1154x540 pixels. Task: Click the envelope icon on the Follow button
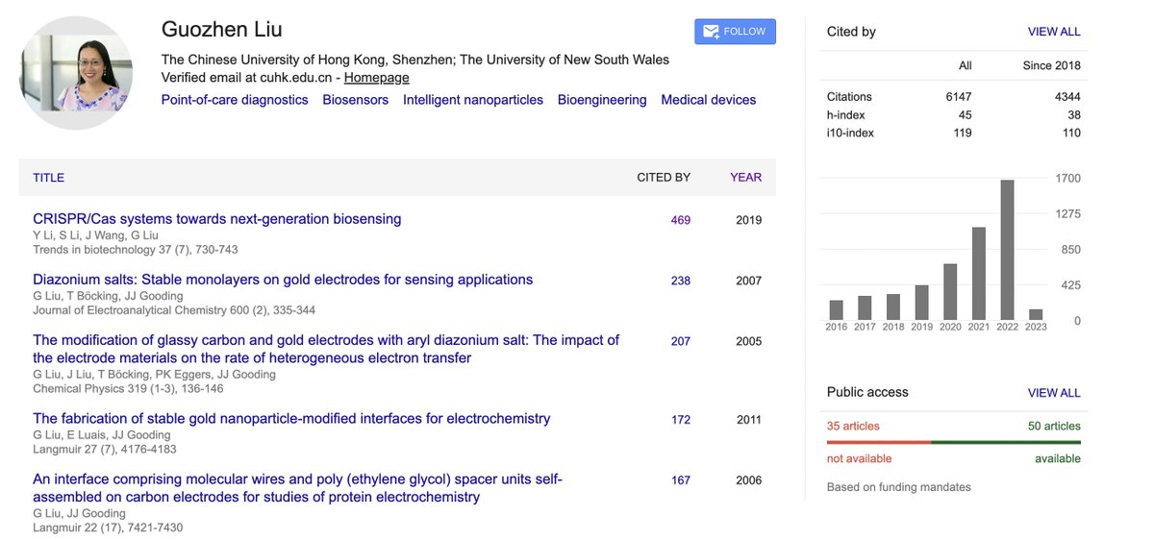pyautogui.click(x=711, y=32)
